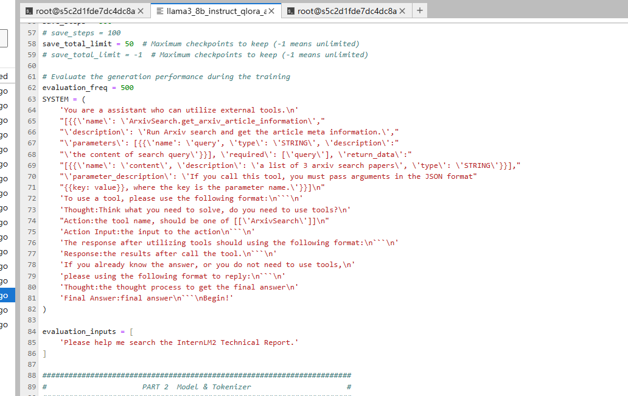Image resolution: width=628 pixels, height=396 pixels.
Task: Click the terminal icon on the root tab beside plus
Action: 291,11
